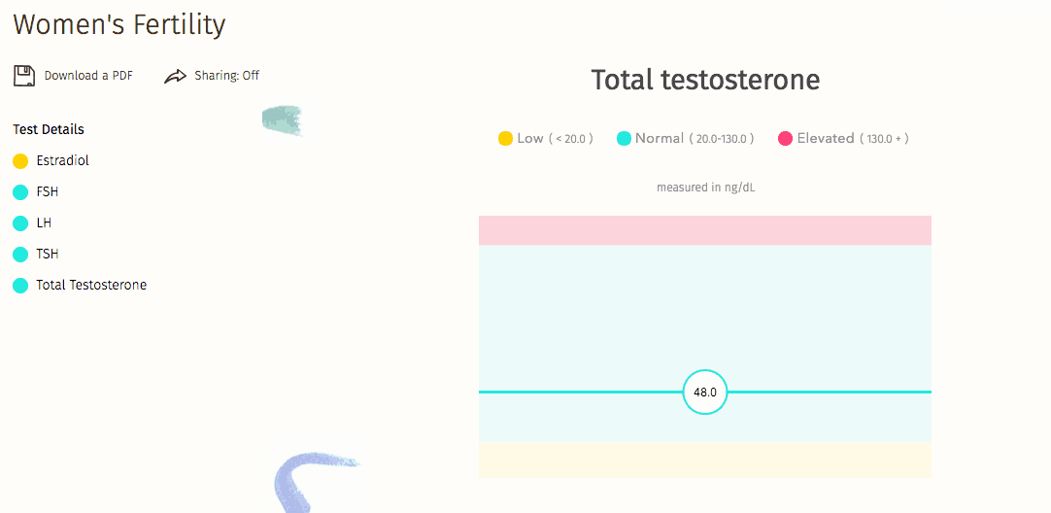
Task: Click the teal LH status dot
Action: (20, 223)
